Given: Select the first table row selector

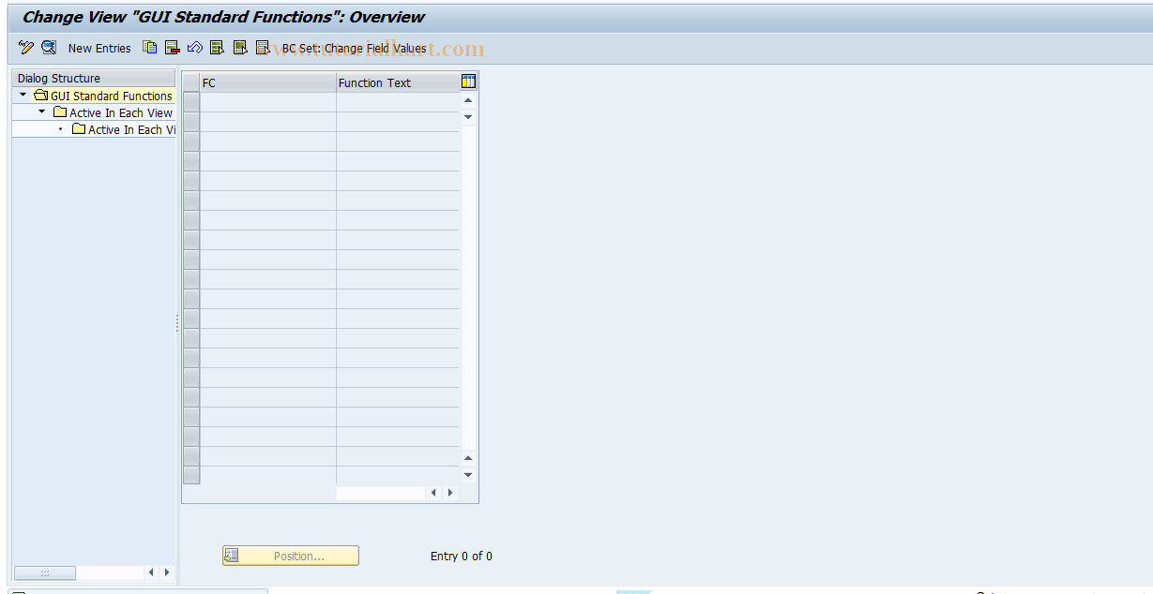Looking at the screenshot, I should [x=191, y=102].
